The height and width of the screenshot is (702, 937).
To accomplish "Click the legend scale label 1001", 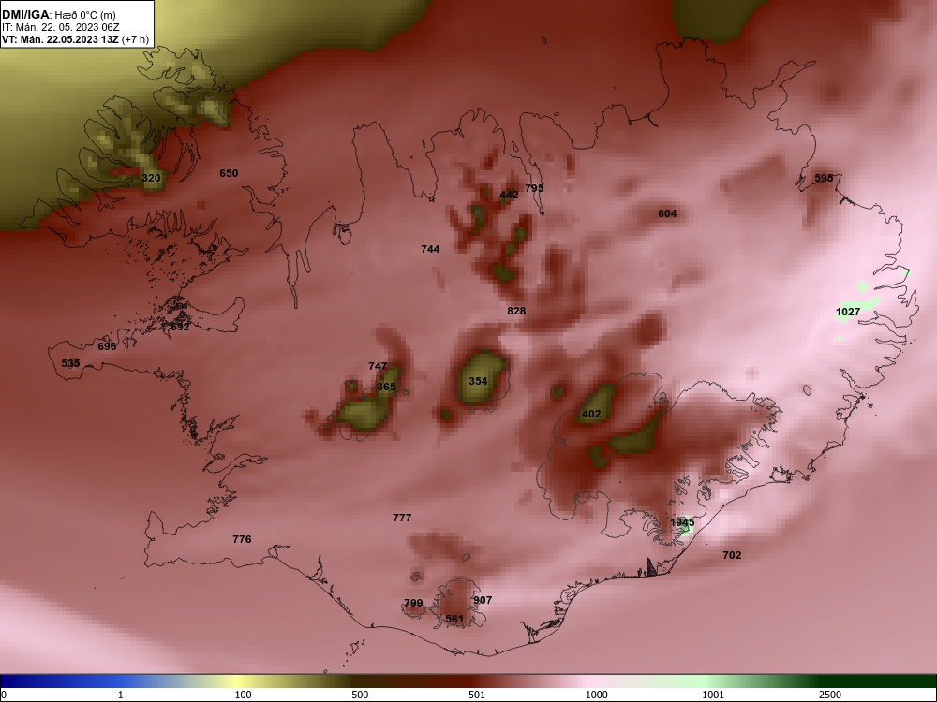I will tap(713, 695).
